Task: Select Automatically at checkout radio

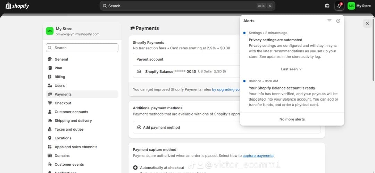Action: click(x=135, y=167)
